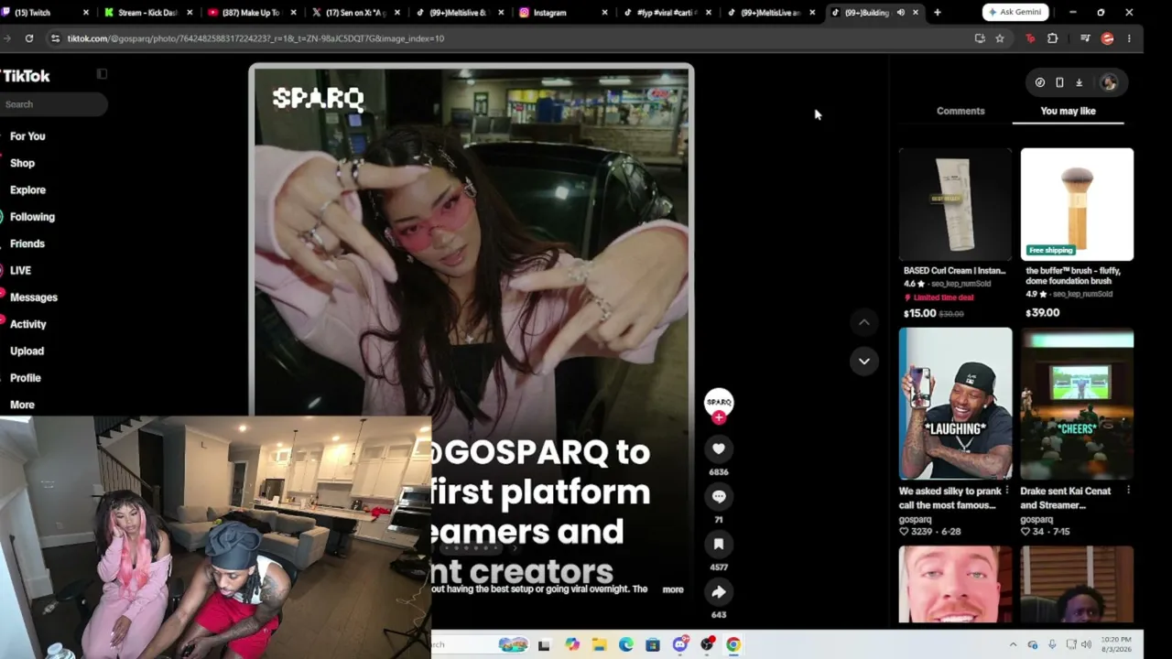Switch to the Twitch browser tab
The height and width of the screenshot is (659, 1172).
46,13
